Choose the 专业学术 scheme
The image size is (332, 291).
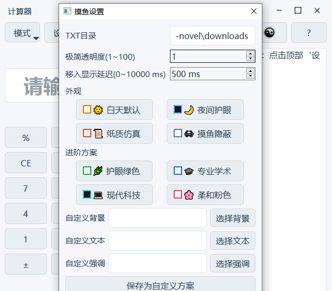pyautogui.click(x=205, y=171)
